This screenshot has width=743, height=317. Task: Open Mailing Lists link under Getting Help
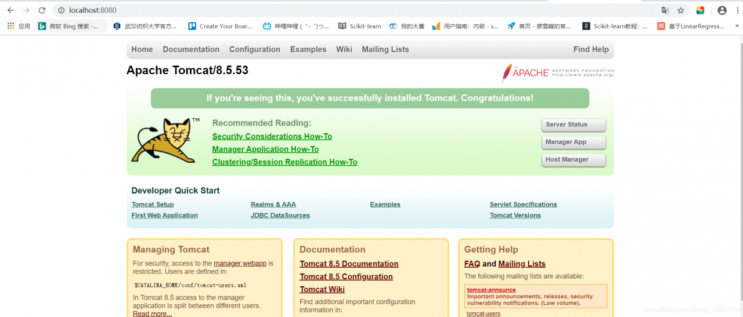[x=522, y=264]
